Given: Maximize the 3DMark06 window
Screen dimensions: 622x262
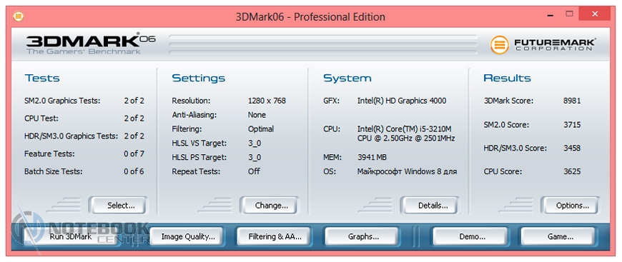Looking at the screenshot, I should [569, 14].
